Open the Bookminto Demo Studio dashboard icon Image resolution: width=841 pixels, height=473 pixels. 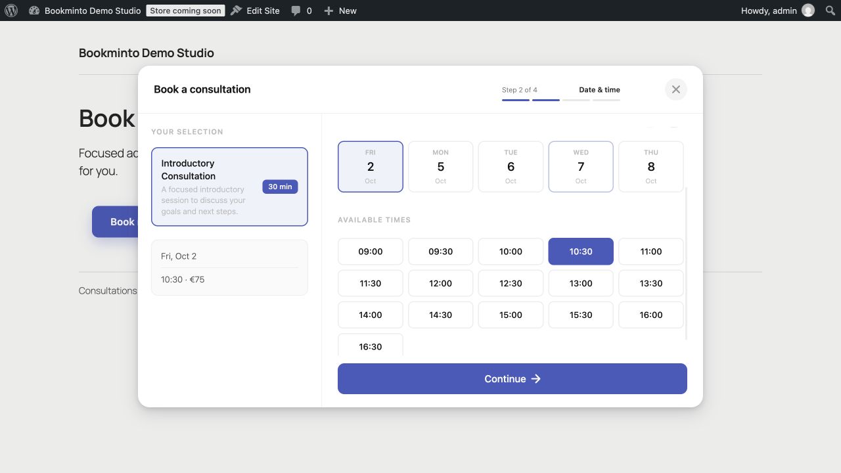pos(35,11)
